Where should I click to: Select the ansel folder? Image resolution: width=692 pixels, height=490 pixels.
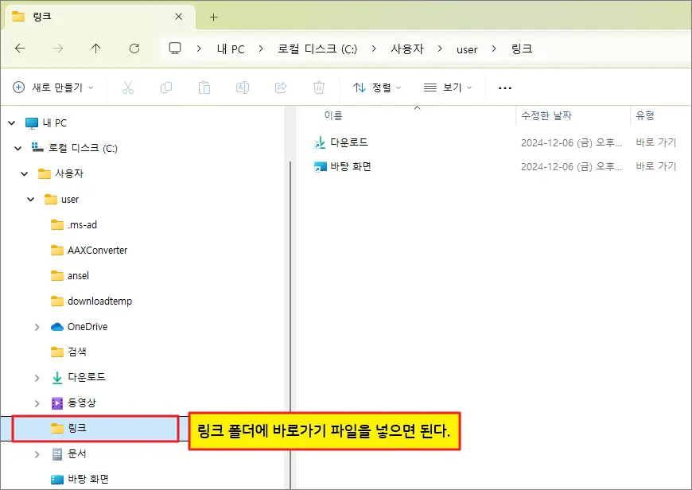coord(70,276)
